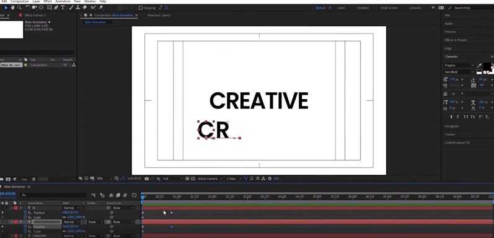Open the Effects & Presets panel
The width and height of the screenshot is (494, 238).
(456, 40)
